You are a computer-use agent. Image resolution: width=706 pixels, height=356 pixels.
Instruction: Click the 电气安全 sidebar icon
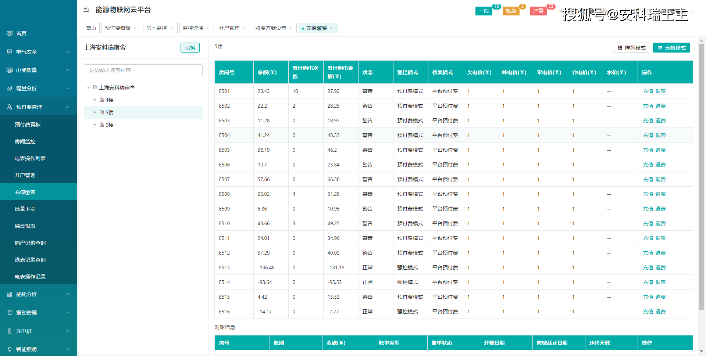click(x=10, y=52)
